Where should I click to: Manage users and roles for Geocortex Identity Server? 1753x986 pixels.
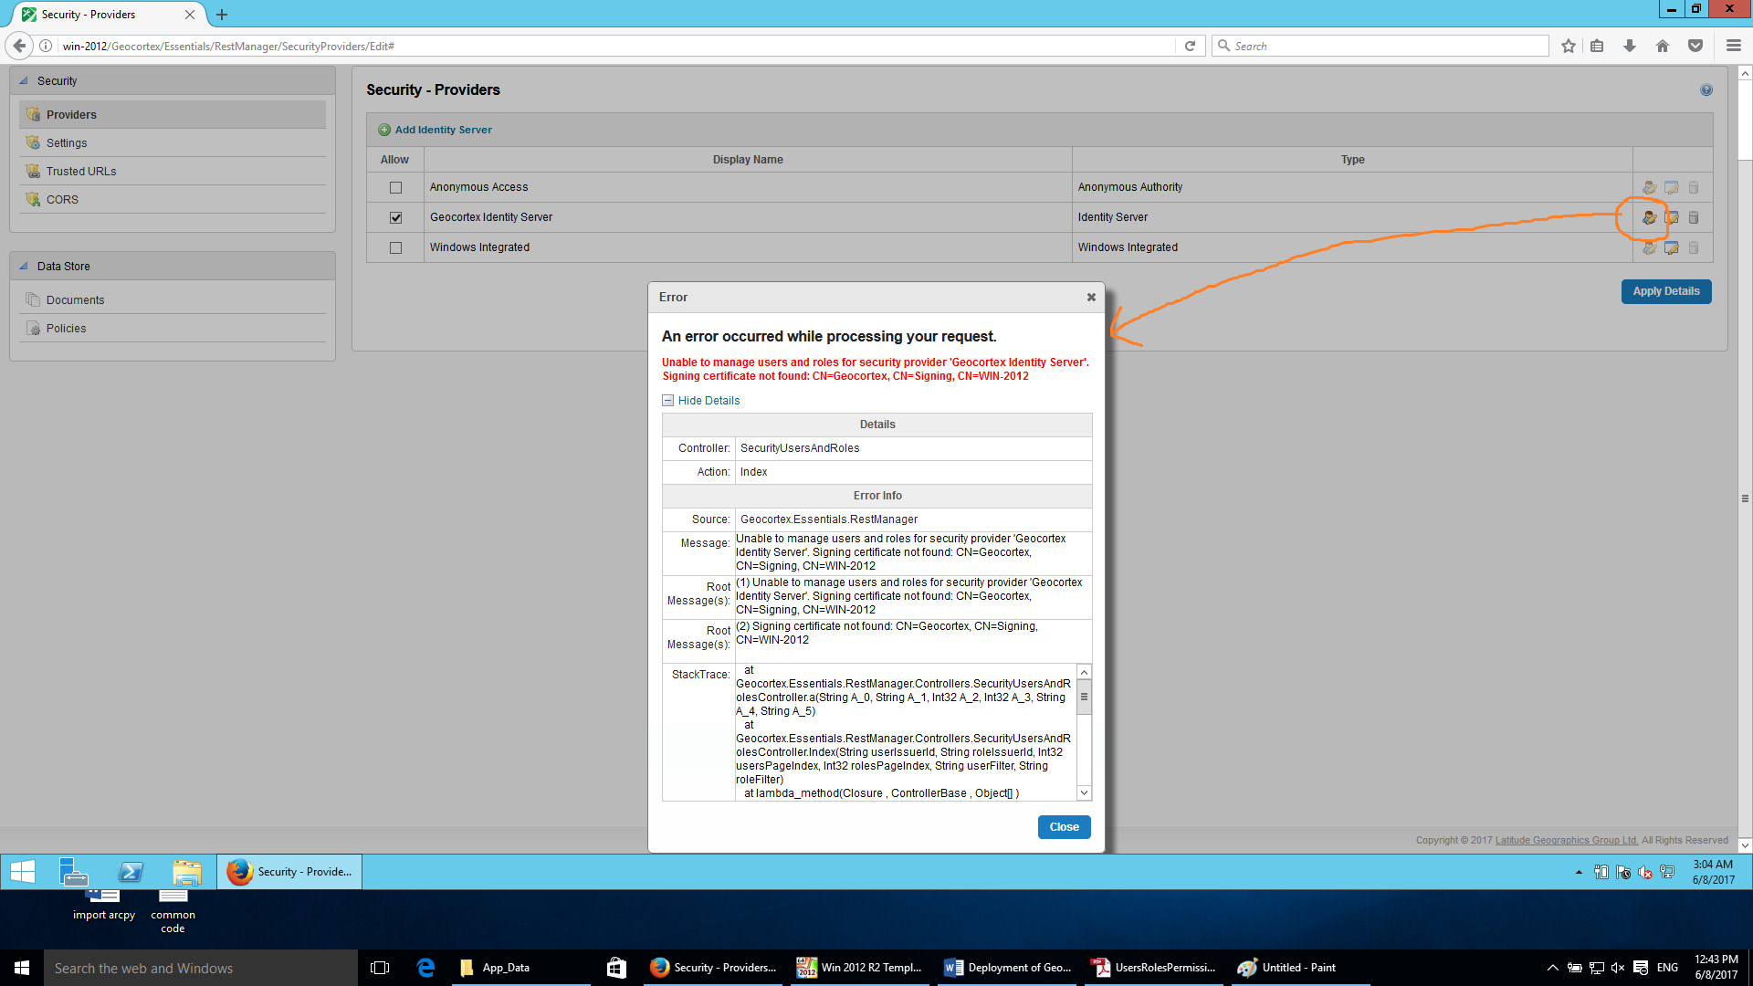coord(1649,217)
